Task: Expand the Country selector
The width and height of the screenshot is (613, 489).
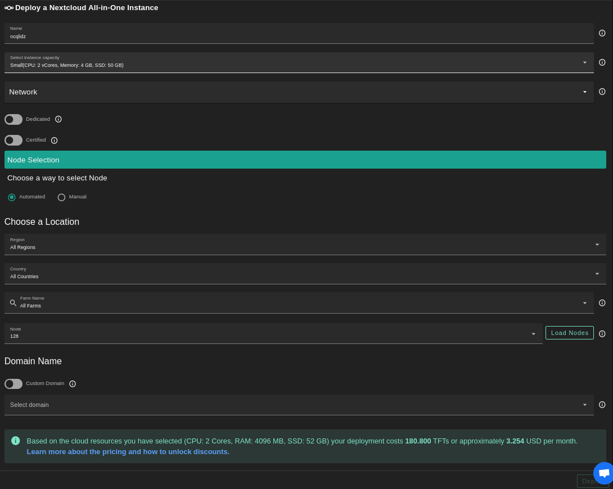Action: (304, 274)
